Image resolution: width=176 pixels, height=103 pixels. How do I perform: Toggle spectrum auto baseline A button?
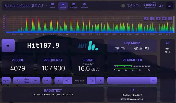pos(146,19)
